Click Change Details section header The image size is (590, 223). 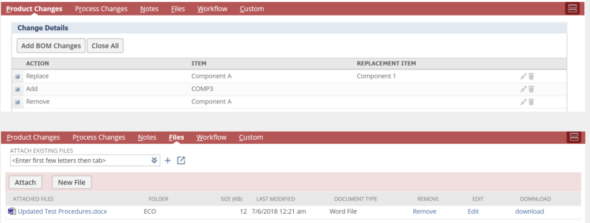pos(43,28)
